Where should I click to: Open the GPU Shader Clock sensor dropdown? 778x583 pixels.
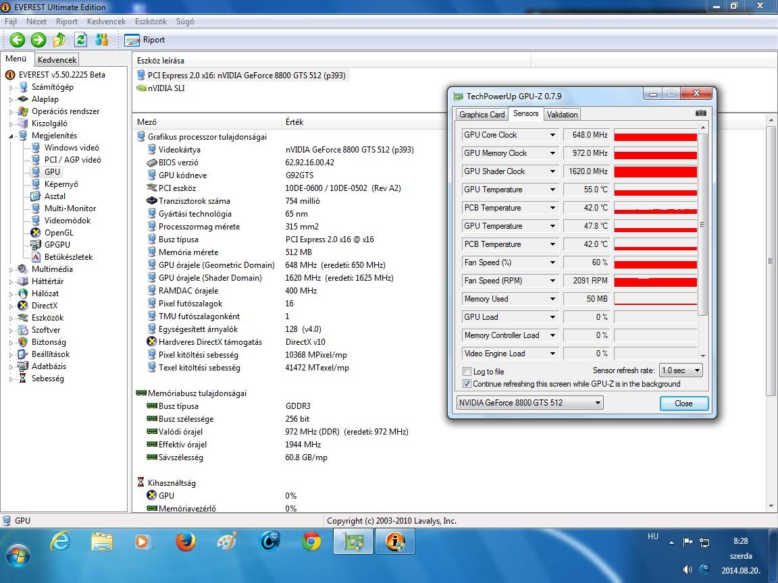[552, 171]
